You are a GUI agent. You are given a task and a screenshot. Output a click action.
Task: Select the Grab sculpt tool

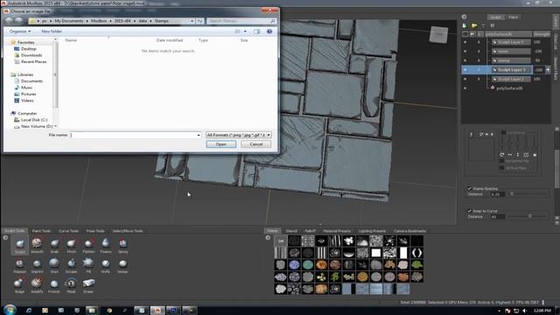point(54,245)
